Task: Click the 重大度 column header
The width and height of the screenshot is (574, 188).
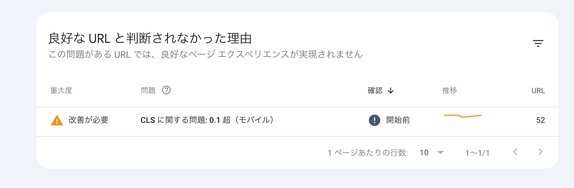Action: (61, 91)
